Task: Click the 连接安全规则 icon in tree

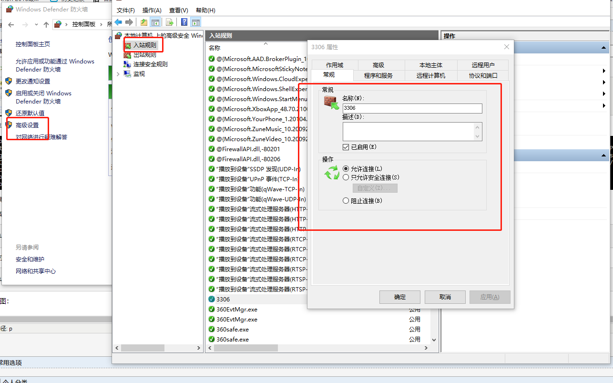Action: (x=127, y=64)
